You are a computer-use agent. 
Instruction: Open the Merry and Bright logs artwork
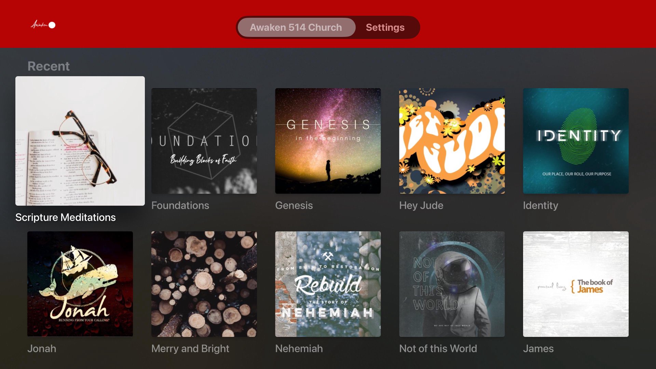click(x=204, y=284)
